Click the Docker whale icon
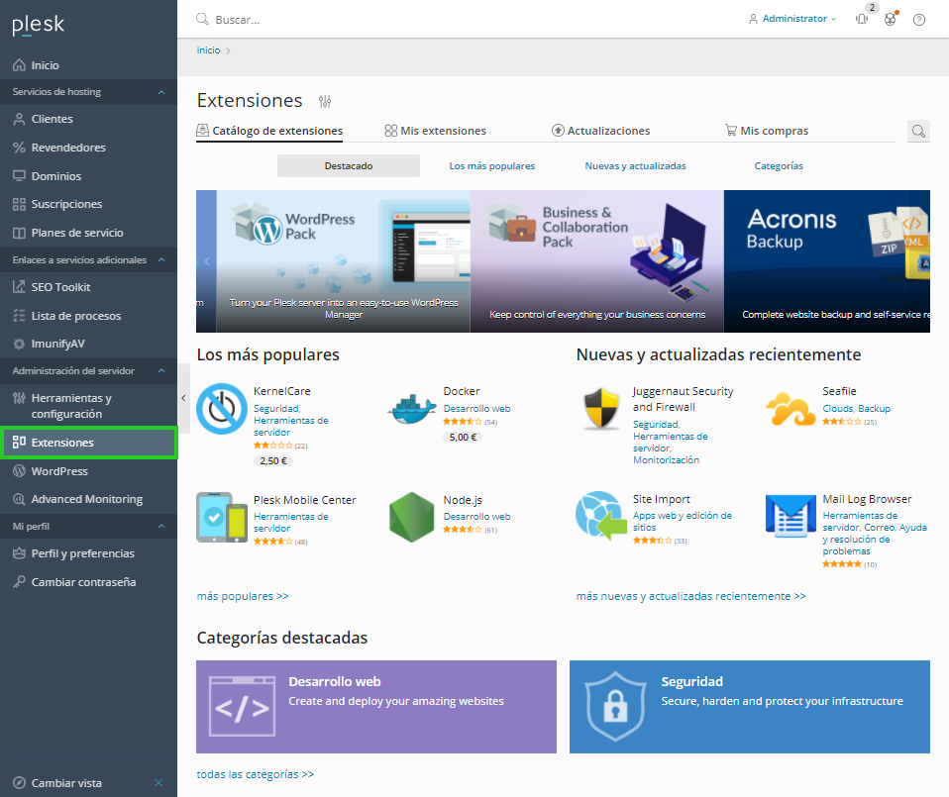The height and width of the screenshot is (797, 949). [x=411, y=409]
